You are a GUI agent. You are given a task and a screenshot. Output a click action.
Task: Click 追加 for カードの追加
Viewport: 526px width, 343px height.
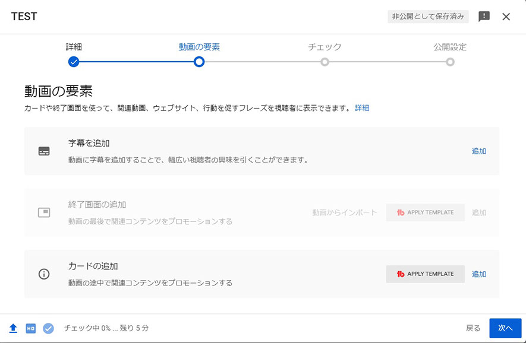tap(479, 274)
